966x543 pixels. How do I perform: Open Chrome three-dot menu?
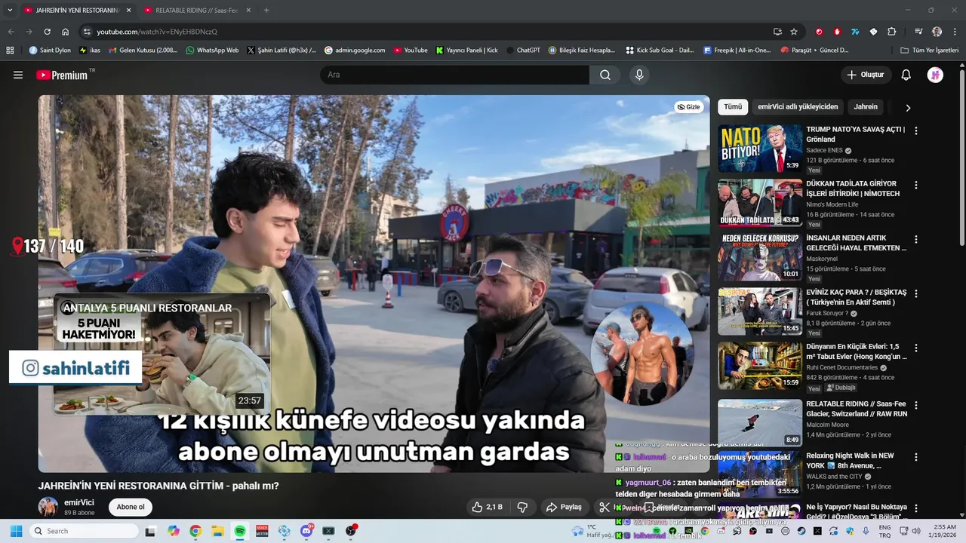[x=955, y=32]
